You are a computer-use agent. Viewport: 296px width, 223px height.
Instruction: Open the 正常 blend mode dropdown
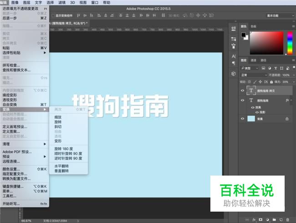point(254,75)
